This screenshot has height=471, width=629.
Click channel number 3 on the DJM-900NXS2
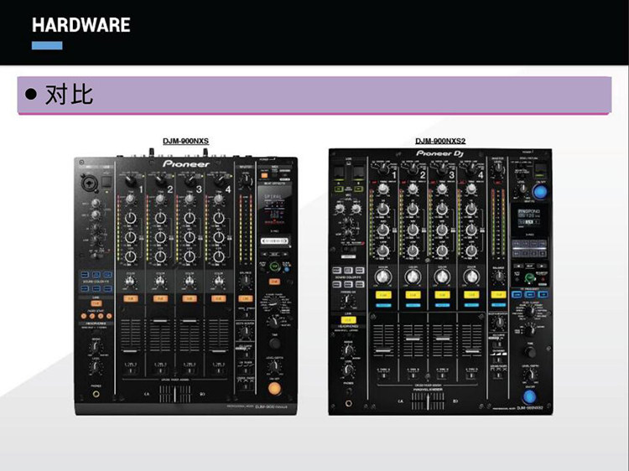tap(452, 175)
